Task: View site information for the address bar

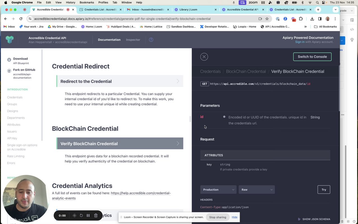Action: point(30,19)
